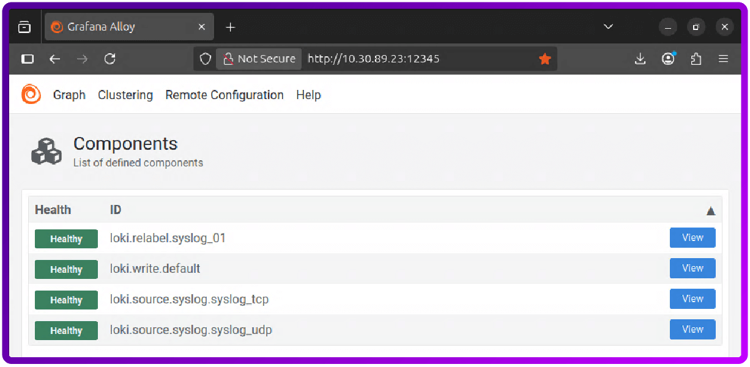Open the tracking protection shield icon

[205, 59]
